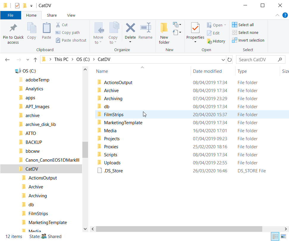The image size is (289, 241).
Task: Select Canon_CanonEOS1DMarkIII in navigation tree
Action: (52, 160)
